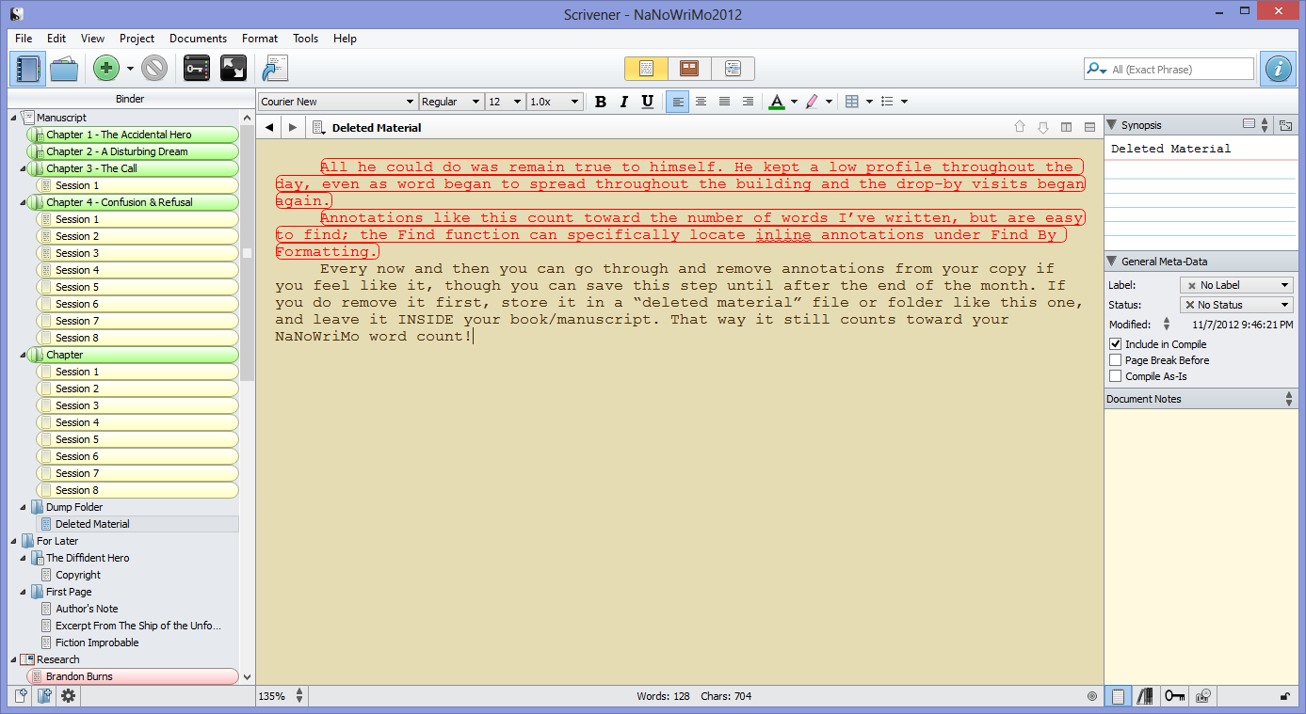Image resolution: width=1306 pixels, height=714 pixels.
Task: Select Fiction Improbable document
Action: (97, 643)
